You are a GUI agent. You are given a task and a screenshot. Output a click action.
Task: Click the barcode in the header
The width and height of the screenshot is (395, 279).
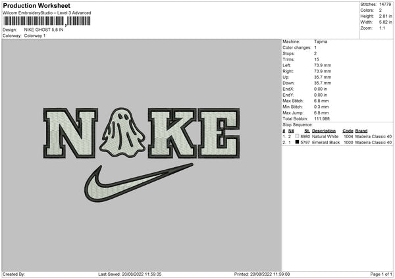pos(47,21)
